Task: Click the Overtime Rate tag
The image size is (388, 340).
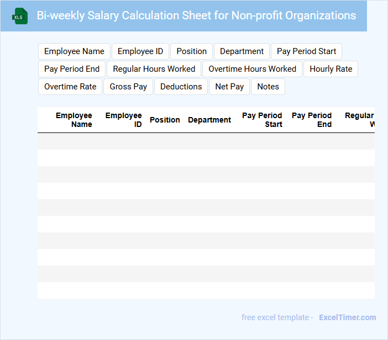Action: click(x=70, y=87)
